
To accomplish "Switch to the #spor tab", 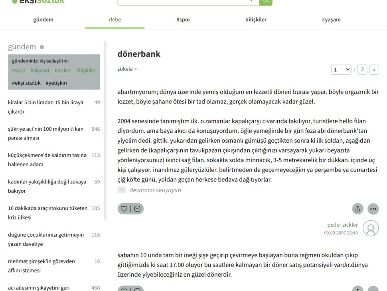I will click(183, 19).
